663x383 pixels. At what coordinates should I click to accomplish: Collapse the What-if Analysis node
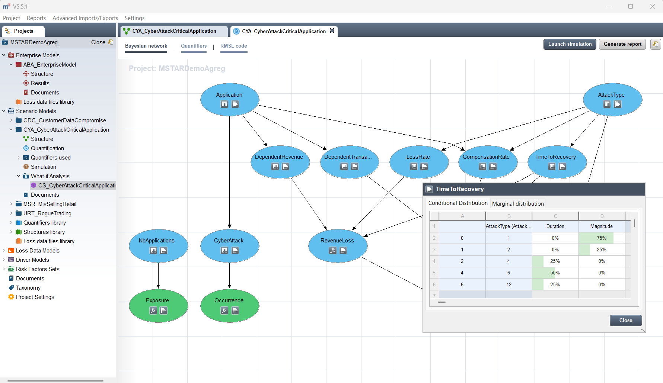pyautogui.click(x=19, y=176)
